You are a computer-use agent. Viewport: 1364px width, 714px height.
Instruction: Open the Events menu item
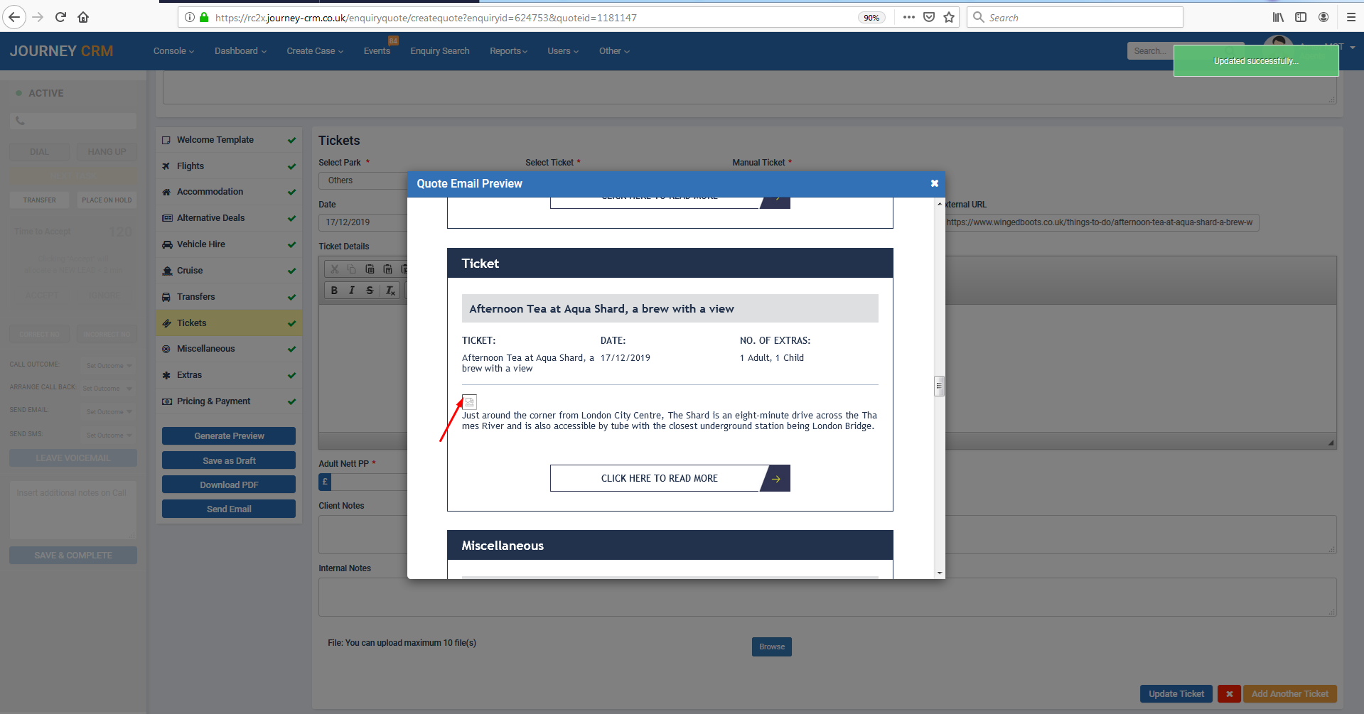(x=377, y=51)
